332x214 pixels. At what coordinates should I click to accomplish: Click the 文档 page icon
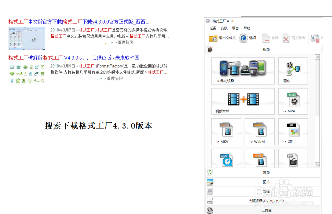tap(210, 191)
